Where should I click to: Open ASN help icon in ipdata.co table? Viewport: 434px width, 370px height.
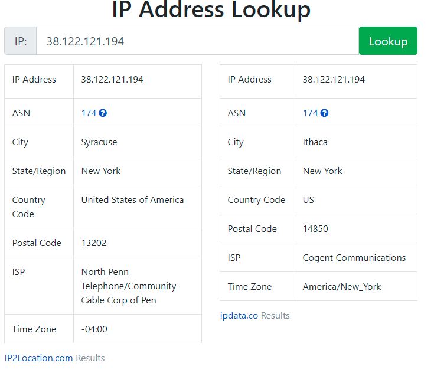pos(324,113)
